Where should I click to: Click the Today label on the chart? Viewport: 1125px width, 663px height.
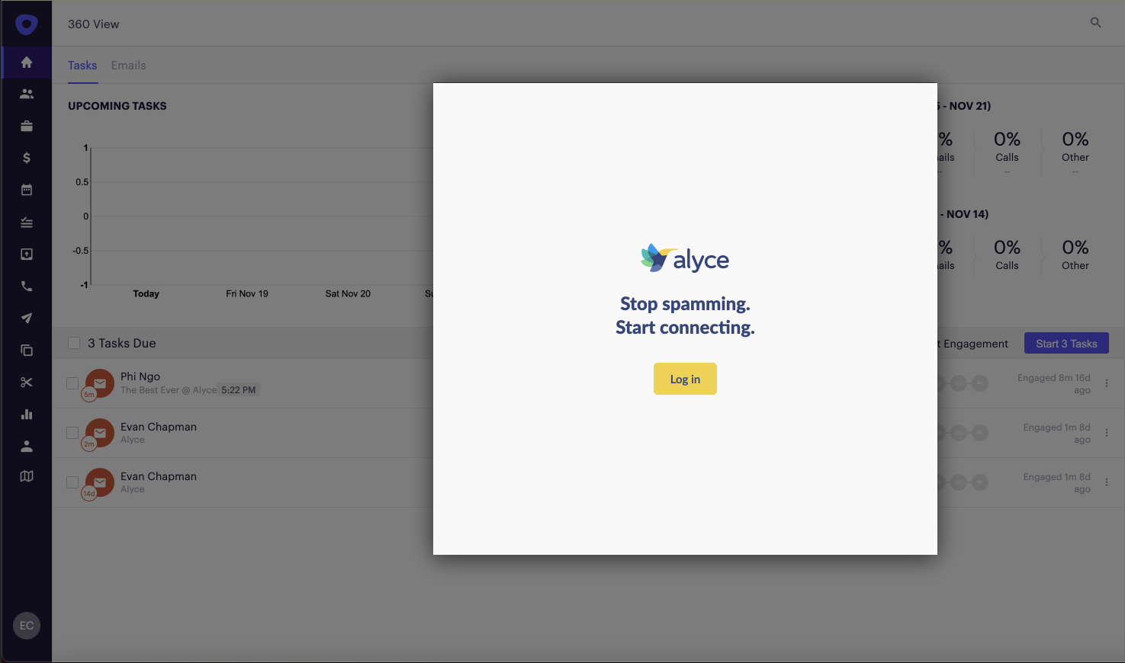(146, 293)
